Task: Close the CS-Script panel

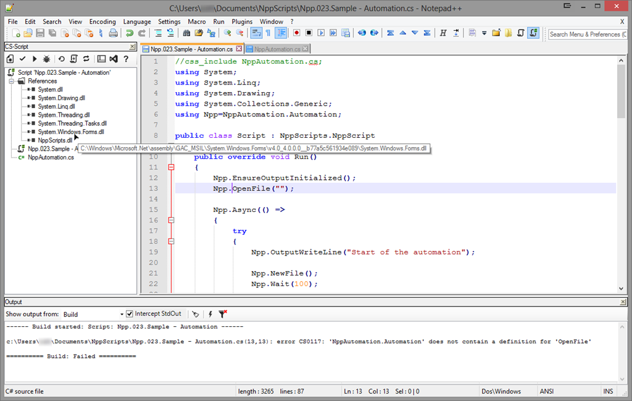Action: [132, 46]
